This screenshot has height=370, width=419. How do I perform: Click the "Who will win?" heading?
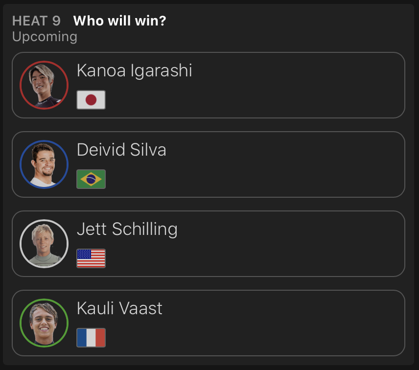119,21
